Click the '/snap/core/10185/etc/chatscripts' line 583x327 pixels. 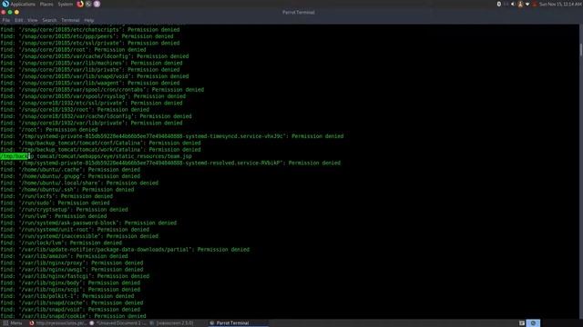coord(90,30)
